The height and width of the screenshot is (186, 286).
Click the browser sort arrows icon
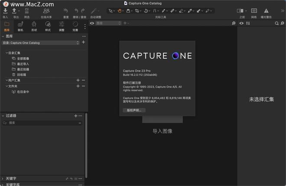pyautogui.click(x=248, y=23)
